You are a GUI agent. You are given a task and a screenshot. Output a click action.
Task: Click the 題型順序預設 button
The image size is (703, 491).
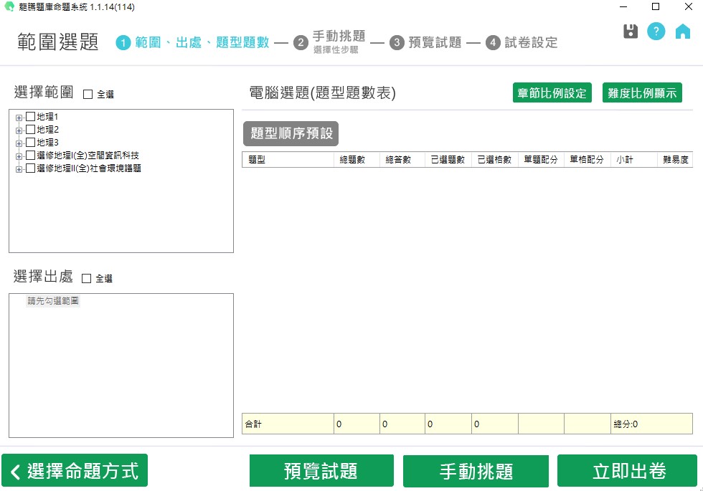[x=291, y=134]
